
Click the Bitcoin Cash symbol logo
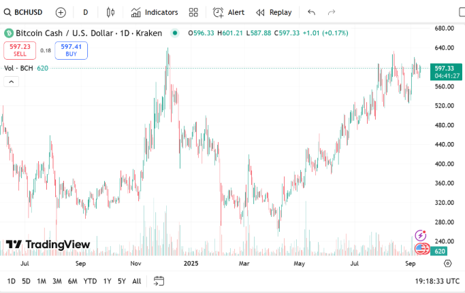coord(9,33)
